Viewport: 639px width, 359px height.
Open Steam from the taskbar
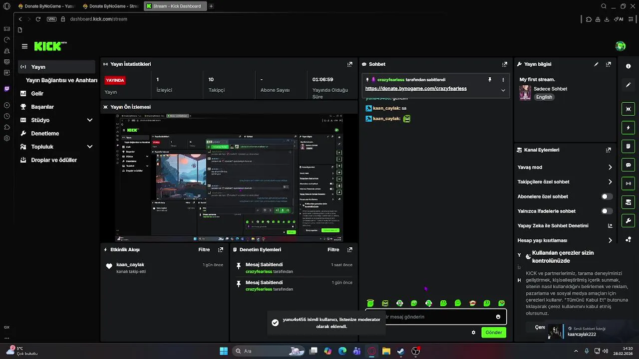pyautogui.click(x=401, y=351)
